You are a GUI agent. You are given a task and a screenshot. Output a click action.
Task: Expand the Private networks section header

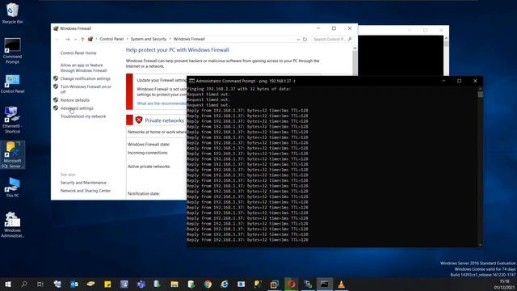point(165,120)
